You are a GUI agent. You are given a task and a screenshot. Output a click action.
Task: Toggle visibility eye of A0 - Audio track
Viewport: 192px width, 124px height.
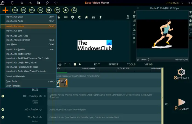coord(40,109)
